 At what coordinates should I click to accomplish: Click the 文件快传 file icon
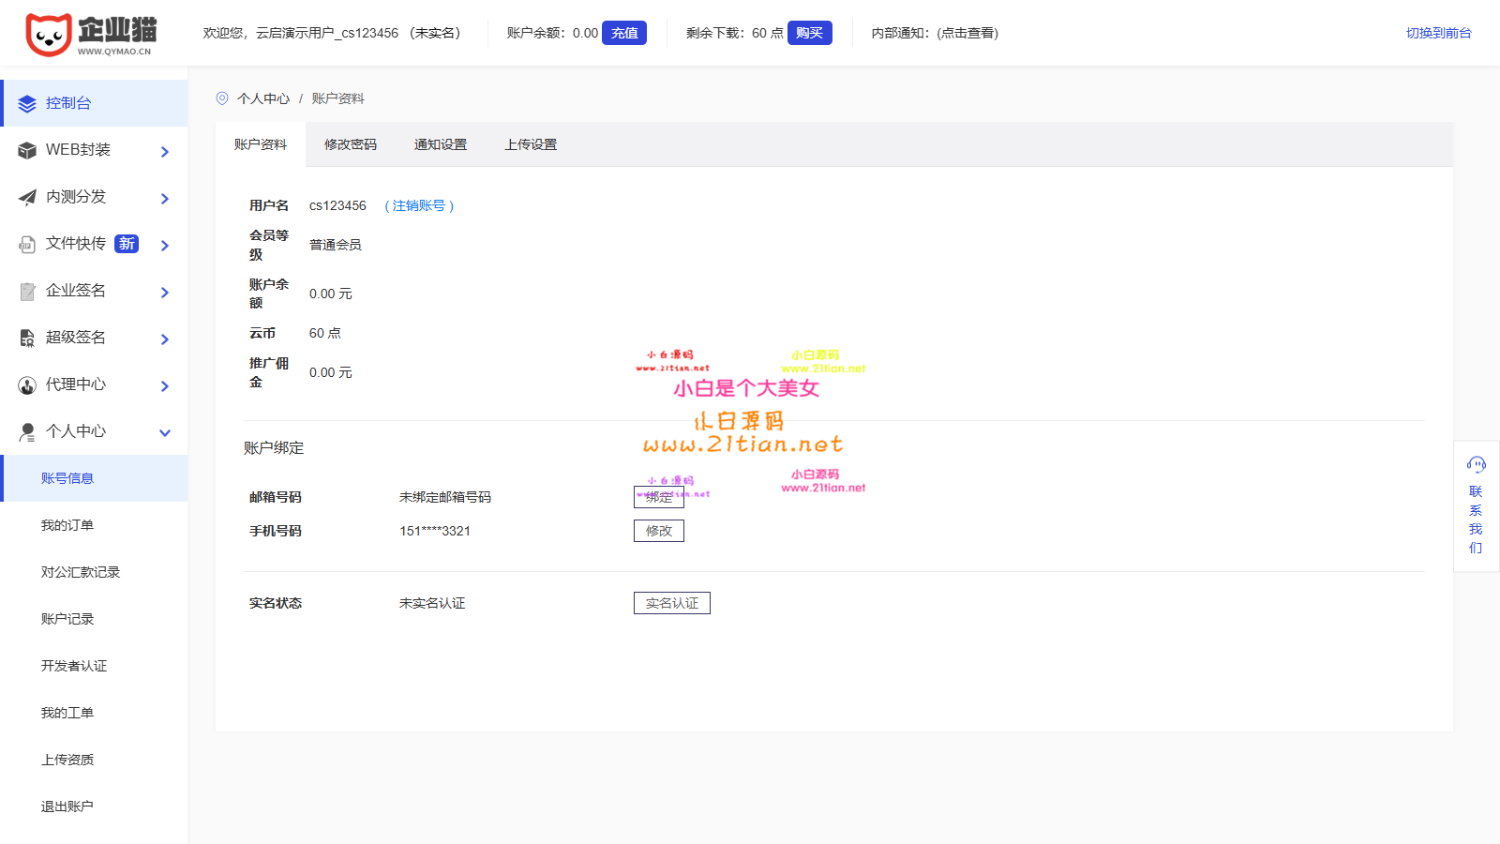pyautogui.click(x=27, y=245)
